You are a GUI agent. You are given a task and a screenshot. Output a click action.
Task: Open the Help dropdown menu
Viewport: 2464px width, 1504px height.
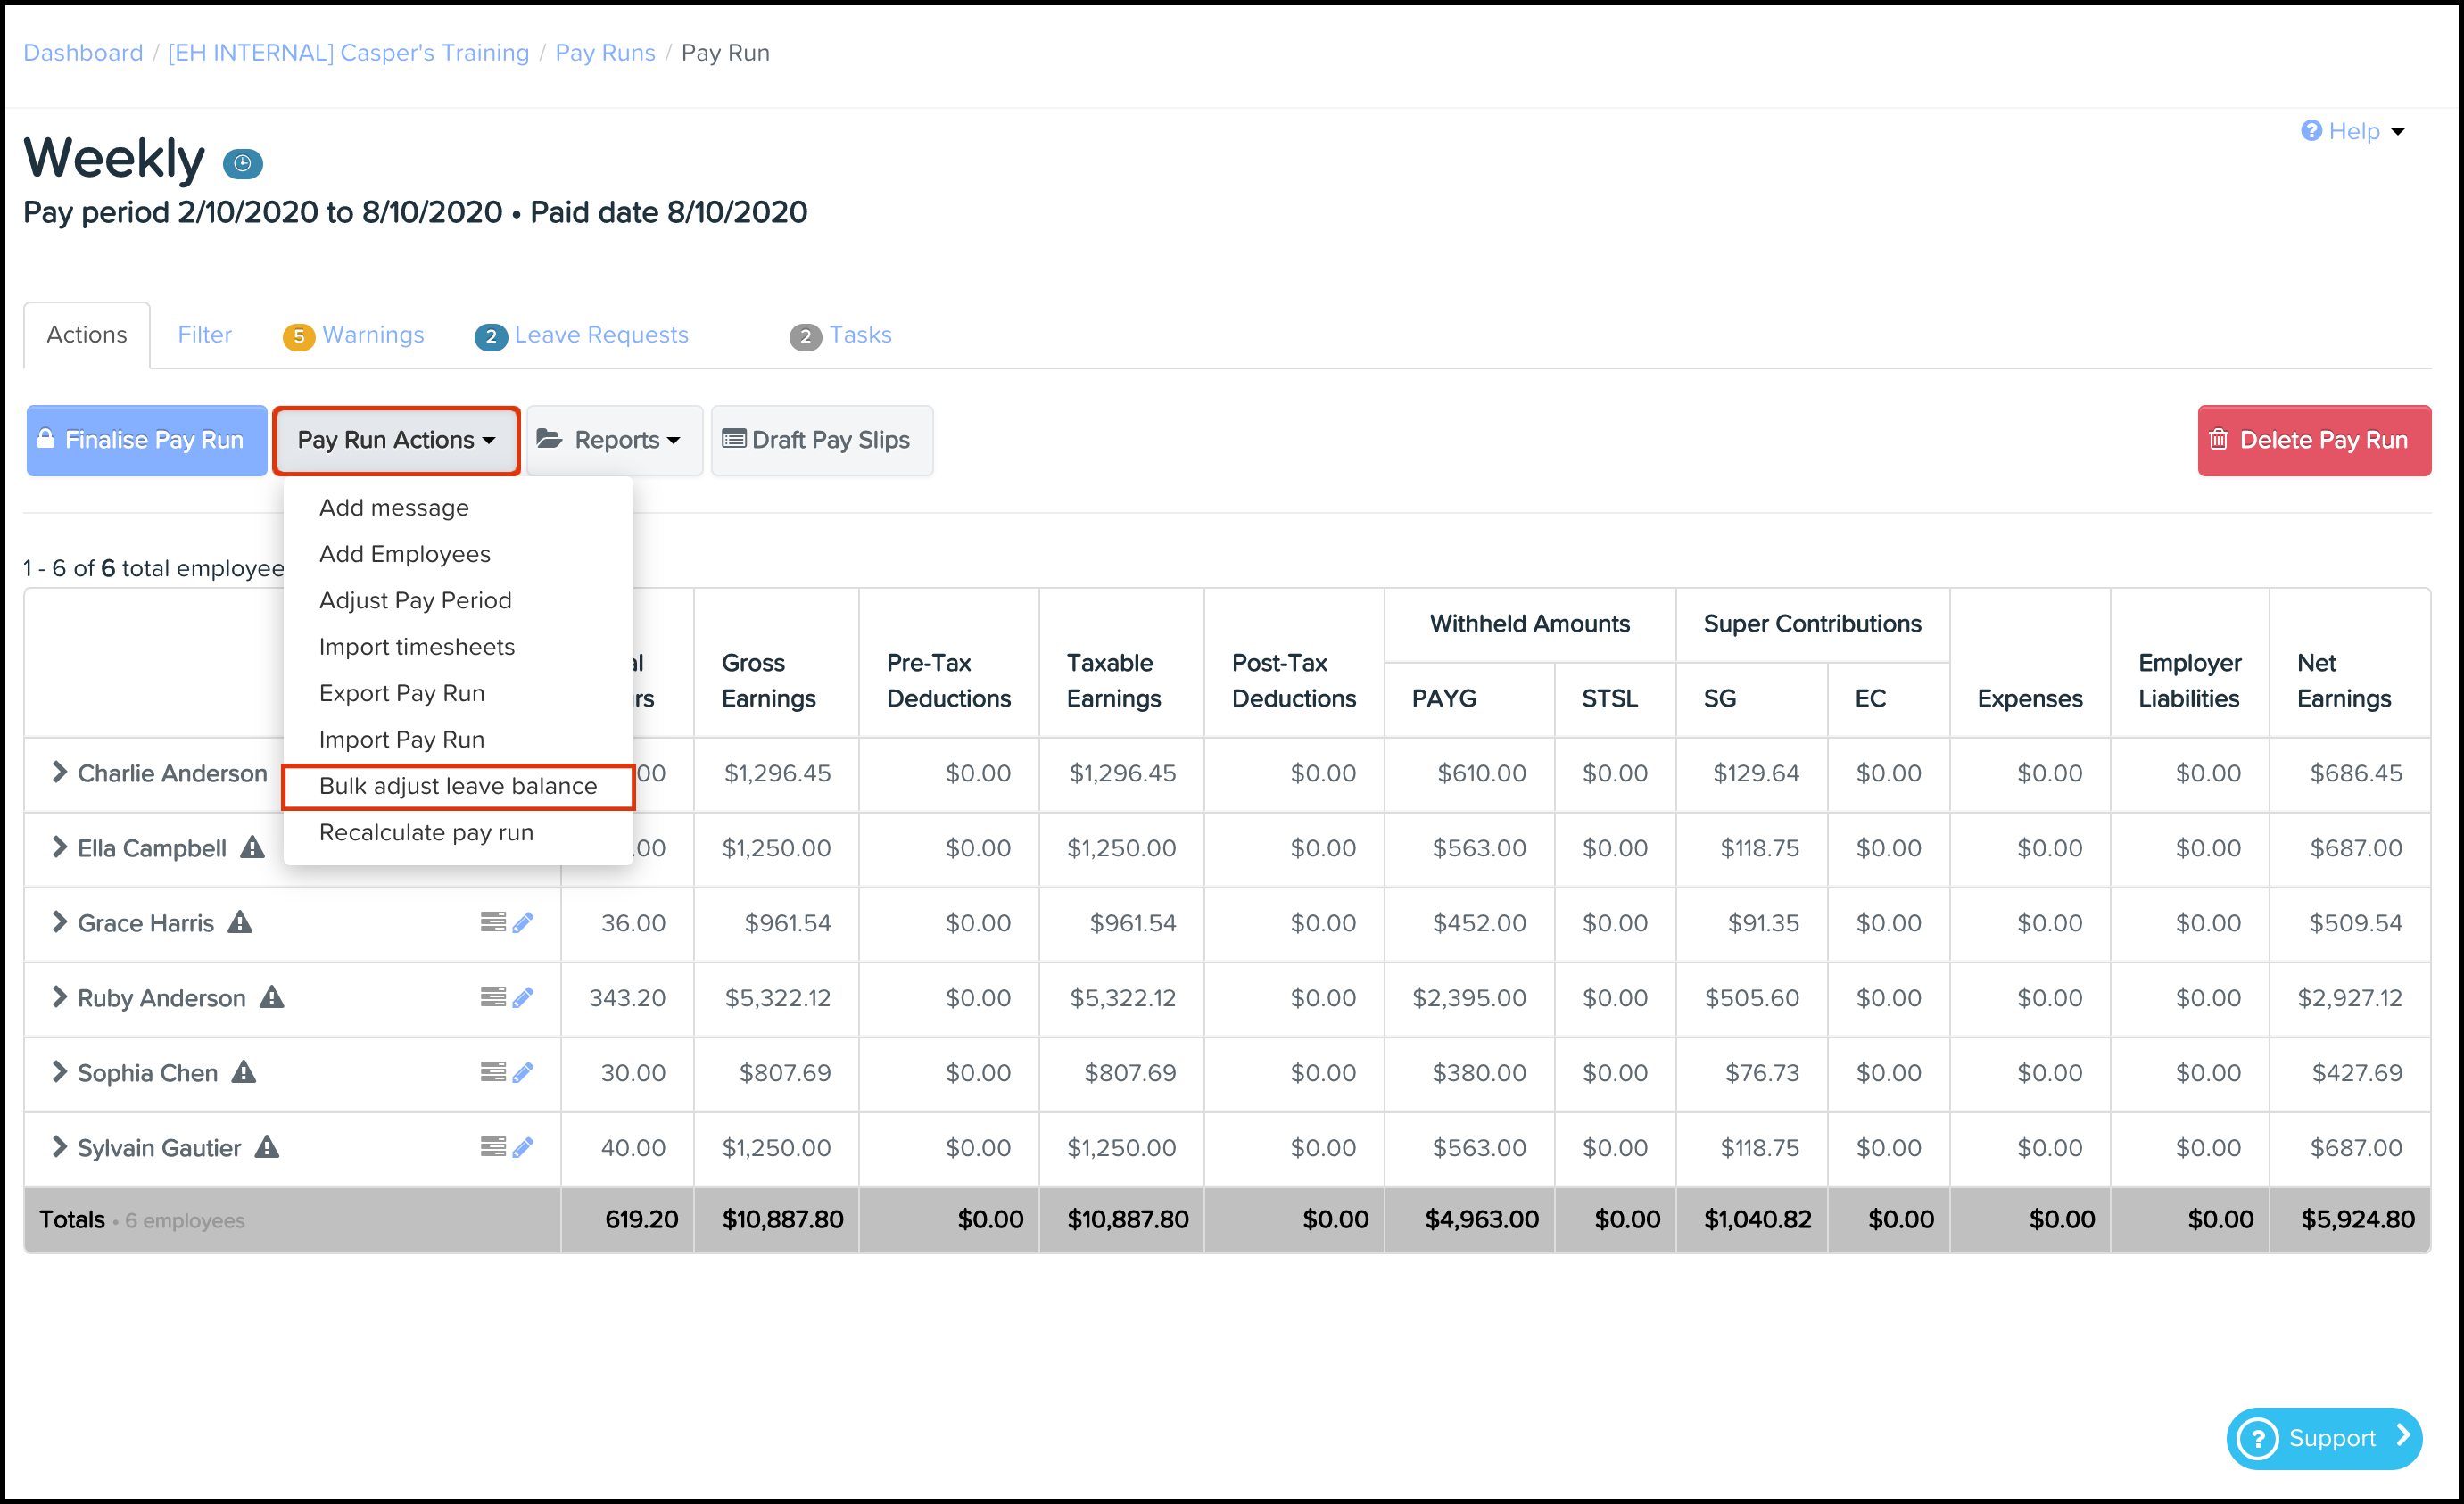2352,131
